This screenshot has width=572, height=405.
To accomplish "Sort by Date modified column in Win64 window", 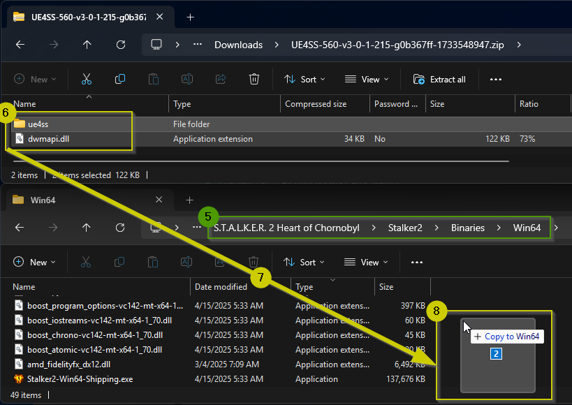I will coord(241,287).
